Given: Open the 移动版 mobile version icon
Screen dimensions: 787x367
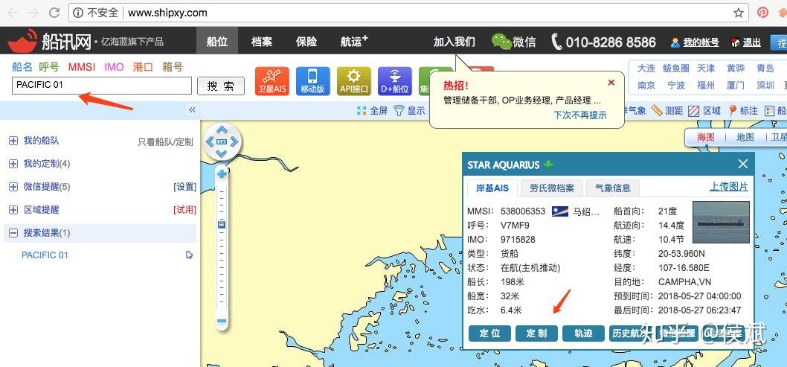Looking at the screenshot, I should tap(312, 81).
